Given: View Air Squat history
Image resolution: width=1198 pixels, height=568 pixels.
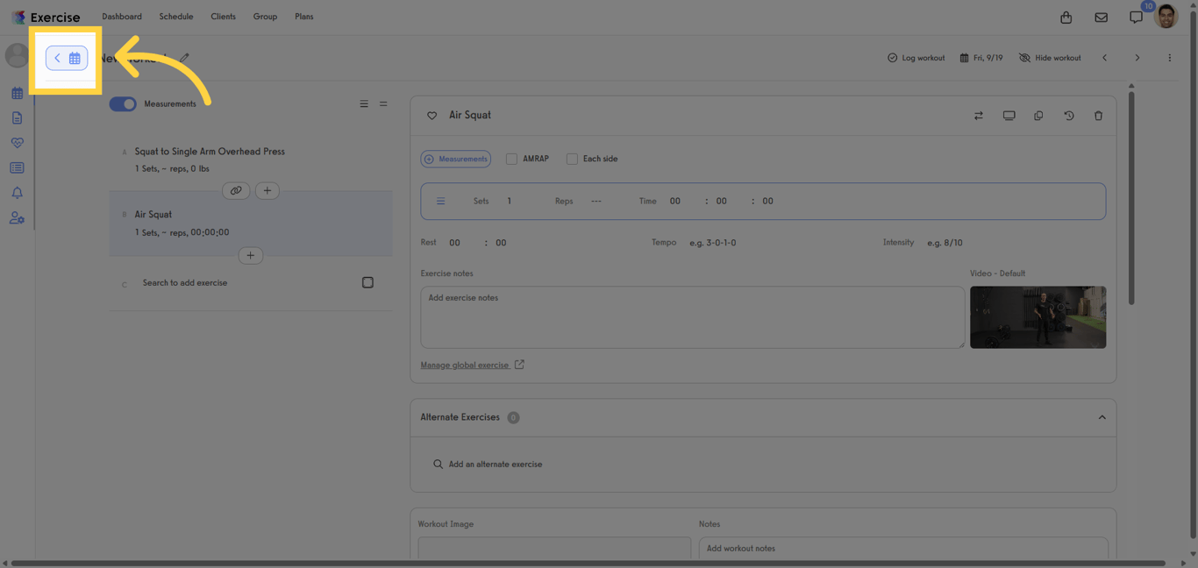Looking at the screenshot, I should coord(1068,116).
